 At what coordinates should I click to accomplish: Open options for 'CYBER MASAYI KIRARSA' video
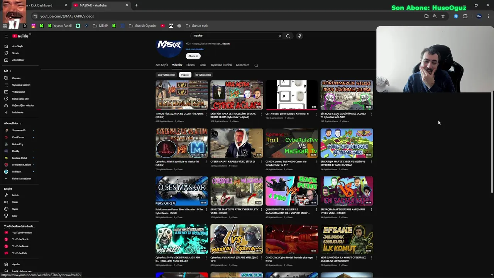pyautogui.click(x=261, y=162)
